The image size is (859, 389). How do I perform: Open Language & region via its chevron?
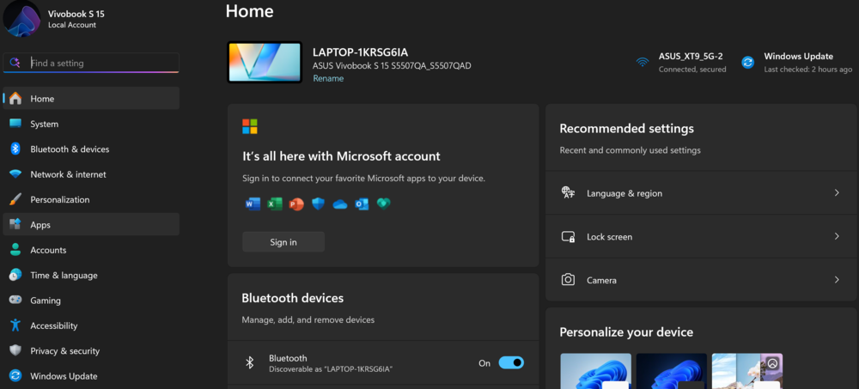837,193
